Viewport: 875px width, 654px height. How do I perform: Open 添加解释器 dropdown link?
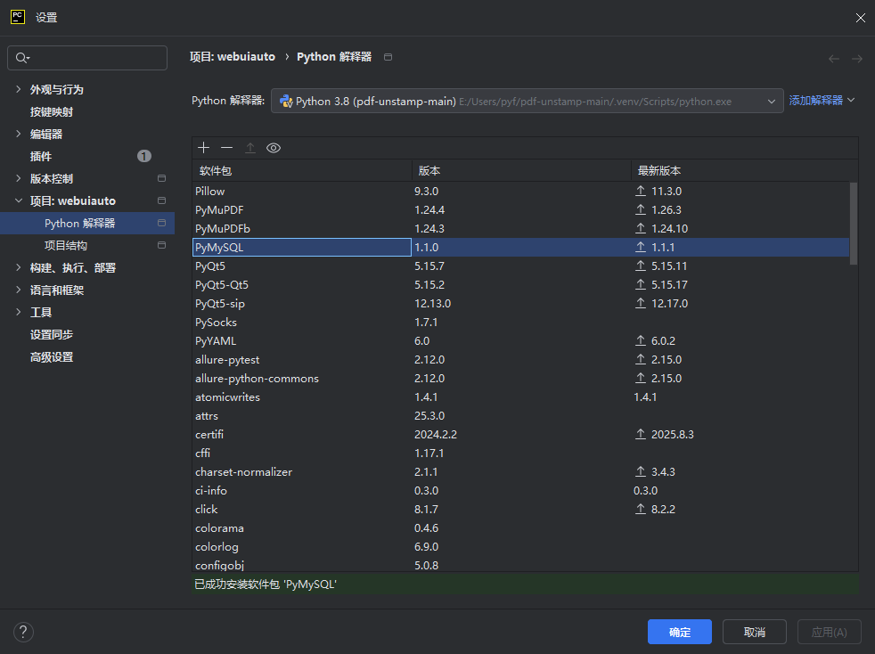[x=822, y=101]
